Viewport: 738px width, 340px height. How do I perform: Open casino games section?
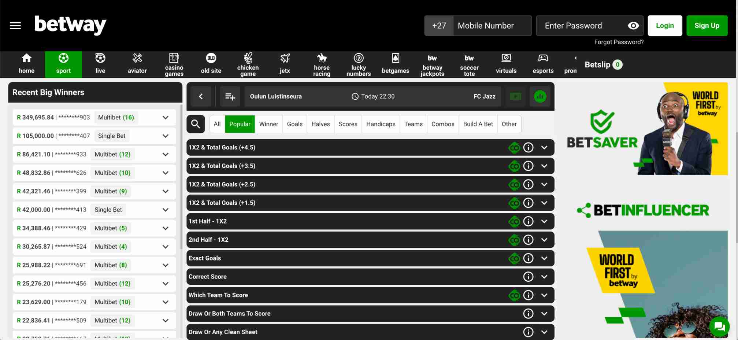tap(174, 64)
